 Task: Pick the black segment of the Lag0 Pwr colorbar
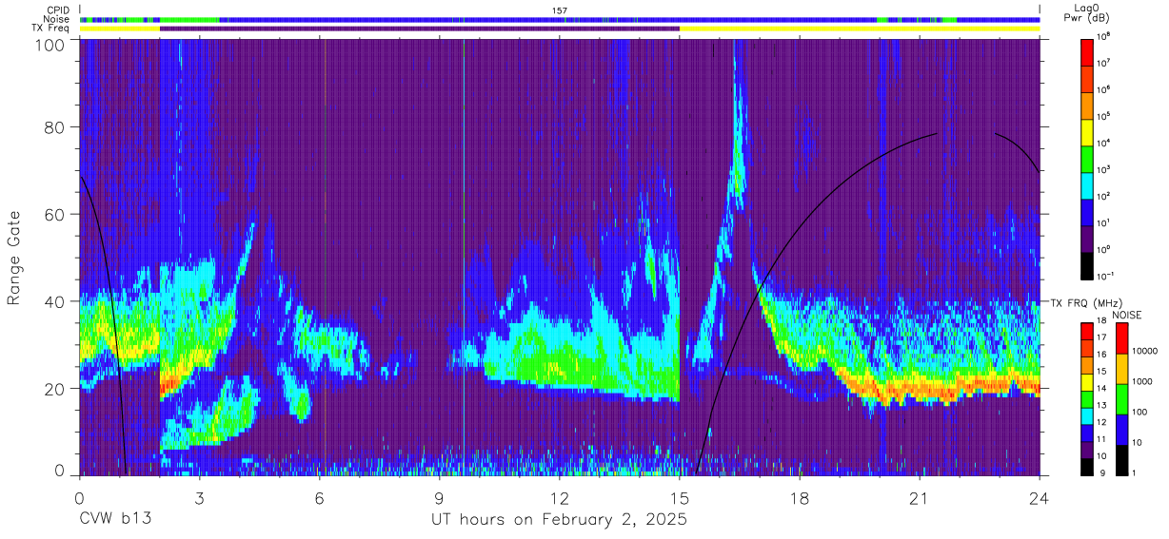coord(1087,266)
